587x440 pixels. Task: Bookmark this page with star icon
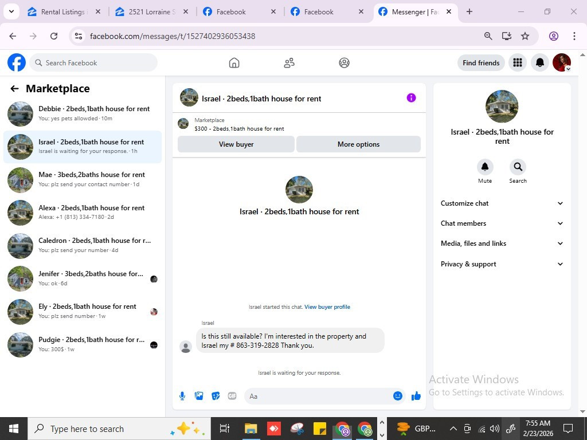point(525,36)
